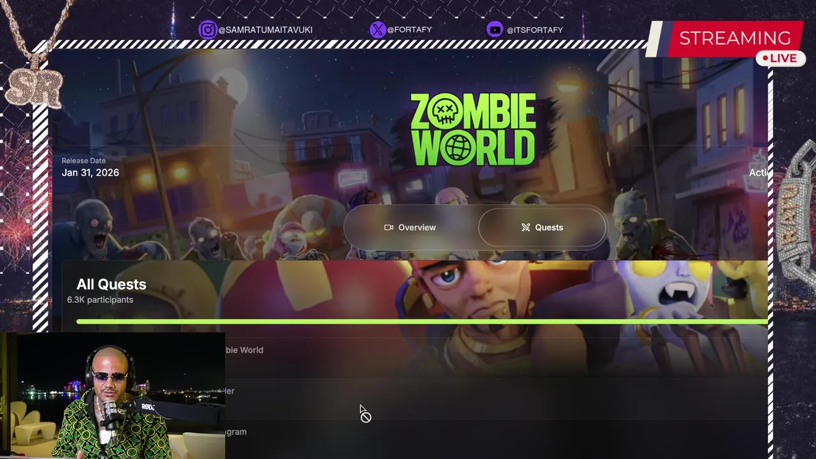The width and height of the screenshot is (816, 459).
Task: Click the YouTube icon next to @ITSFORTAFY
Action: [x=494, y=30]
